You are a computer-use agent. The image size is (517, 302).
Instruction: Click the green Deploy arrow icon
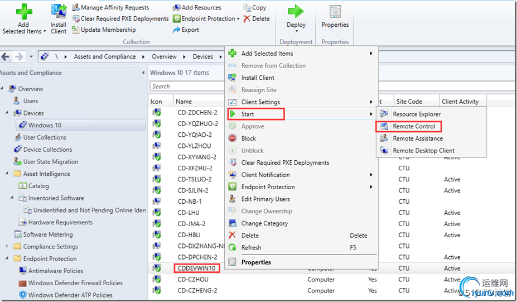(x=296, y=12)
